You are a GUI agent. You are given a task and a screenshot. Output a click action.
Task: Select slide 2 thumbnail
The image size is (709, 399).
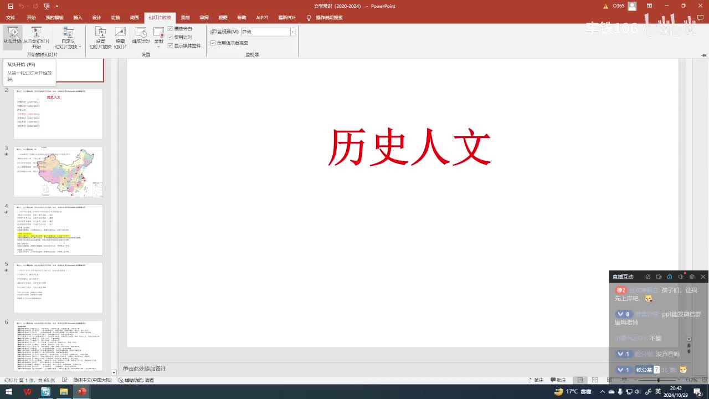[58, 114]
